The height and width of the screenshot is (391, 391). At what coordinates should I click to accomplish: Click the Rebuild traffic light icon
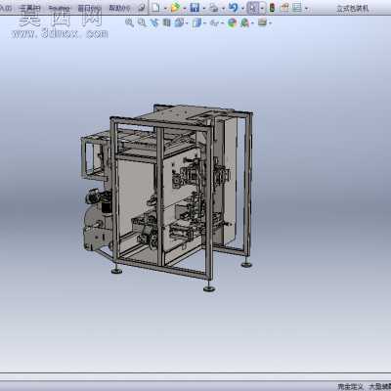point(272,7)
